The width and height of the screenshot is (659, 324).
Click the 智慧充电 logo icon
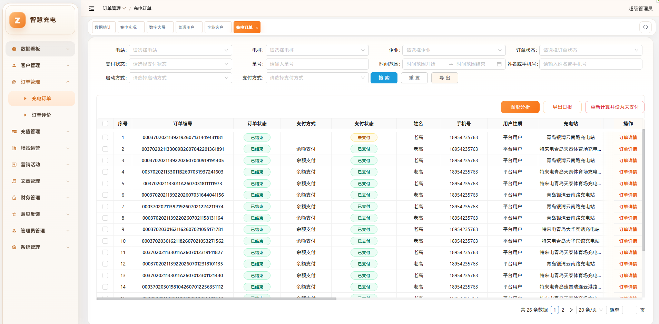18,20
